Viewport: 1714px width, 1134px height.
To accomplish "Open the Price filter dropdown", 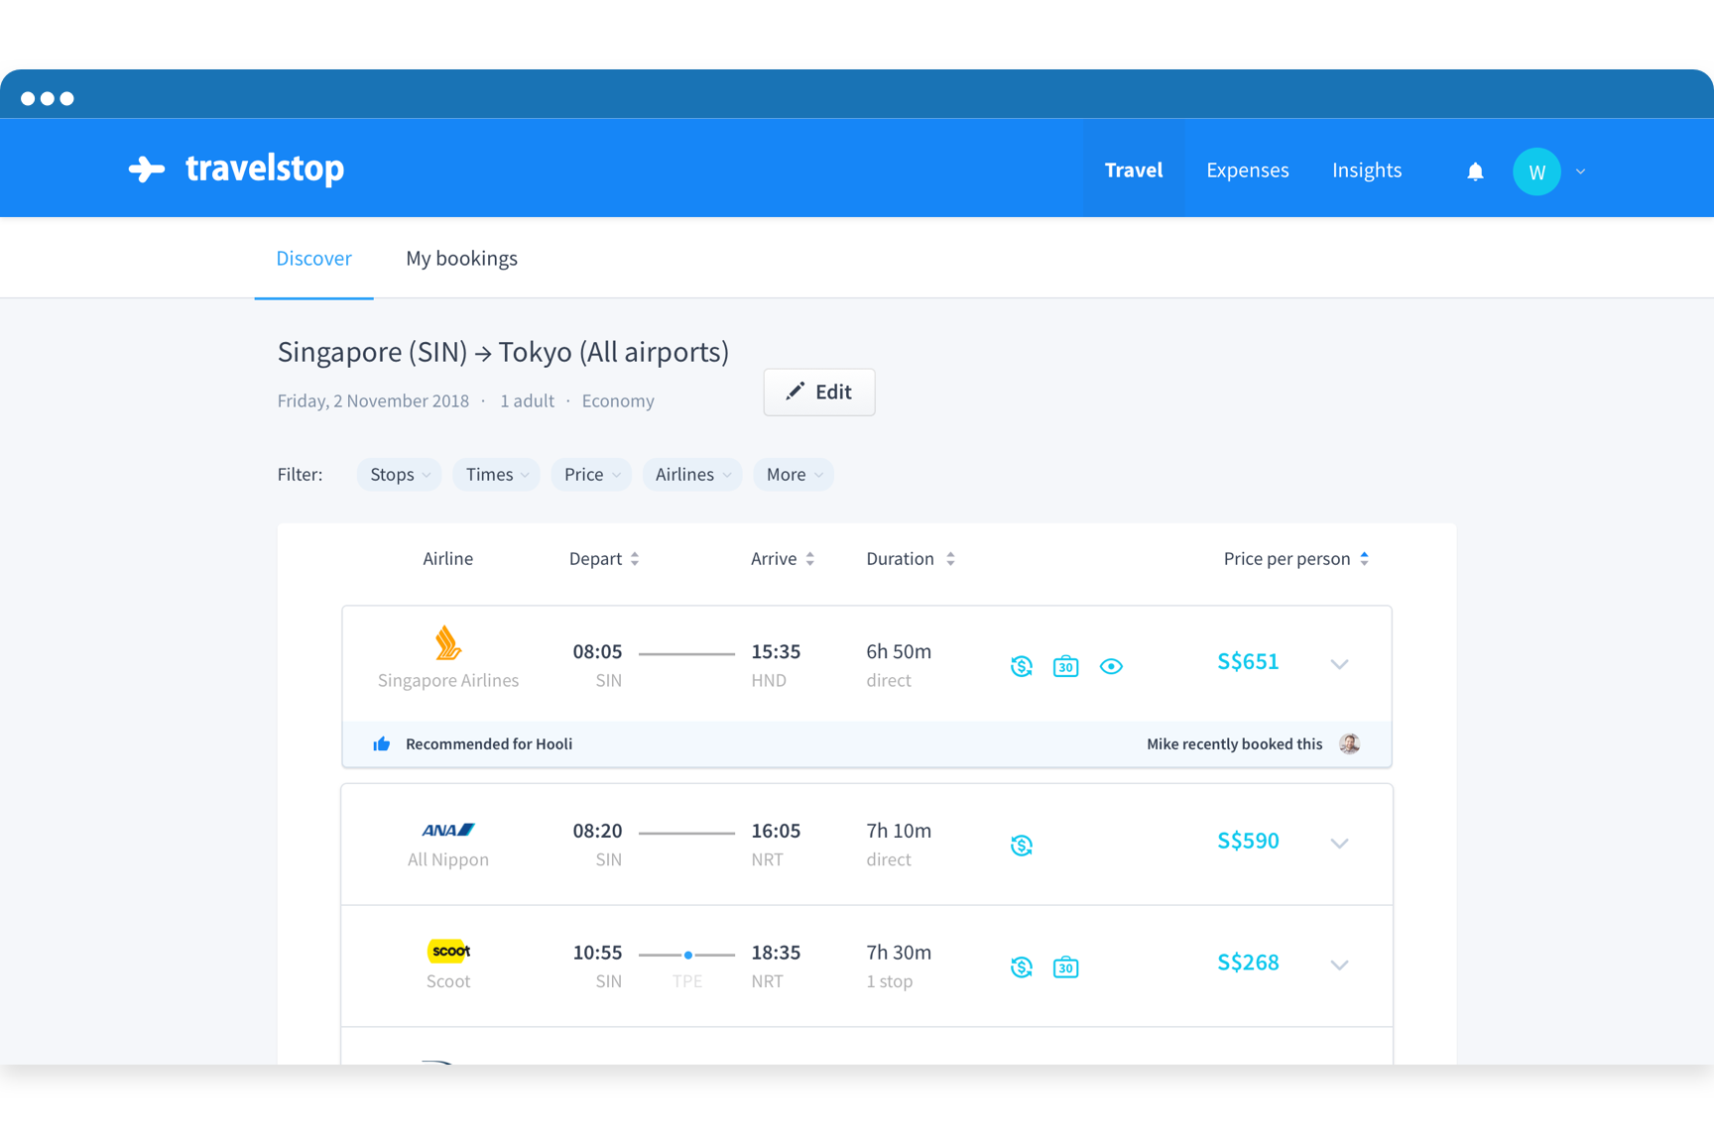I will [592, 475].
